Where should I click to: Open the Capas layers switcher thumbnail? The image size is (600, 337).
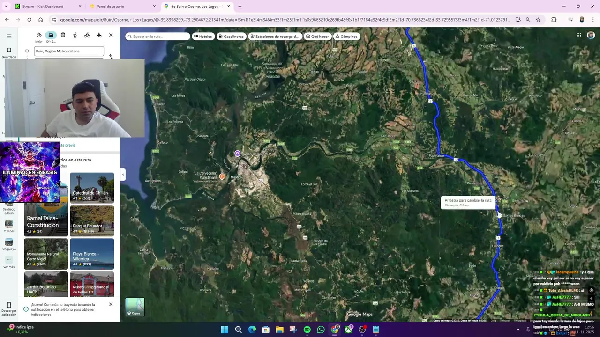[135, 307]
